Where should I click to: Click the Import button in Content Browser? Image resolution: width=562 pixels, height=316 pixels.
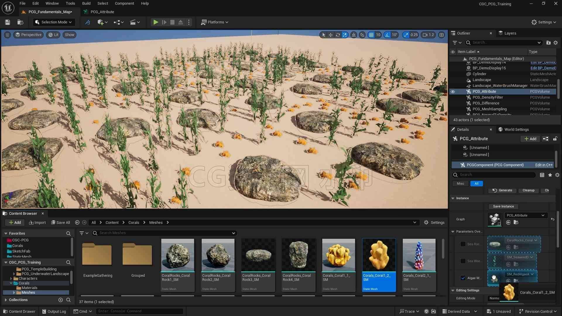coord(37,223)
